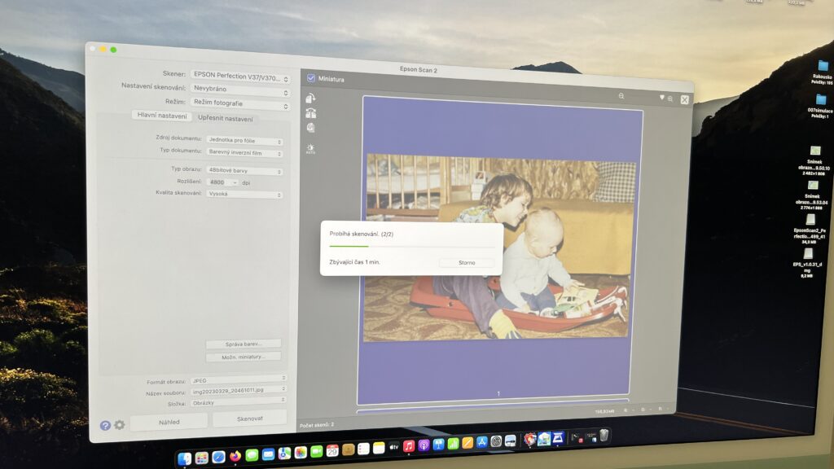Open Music app in dock

tap(409, 446)
